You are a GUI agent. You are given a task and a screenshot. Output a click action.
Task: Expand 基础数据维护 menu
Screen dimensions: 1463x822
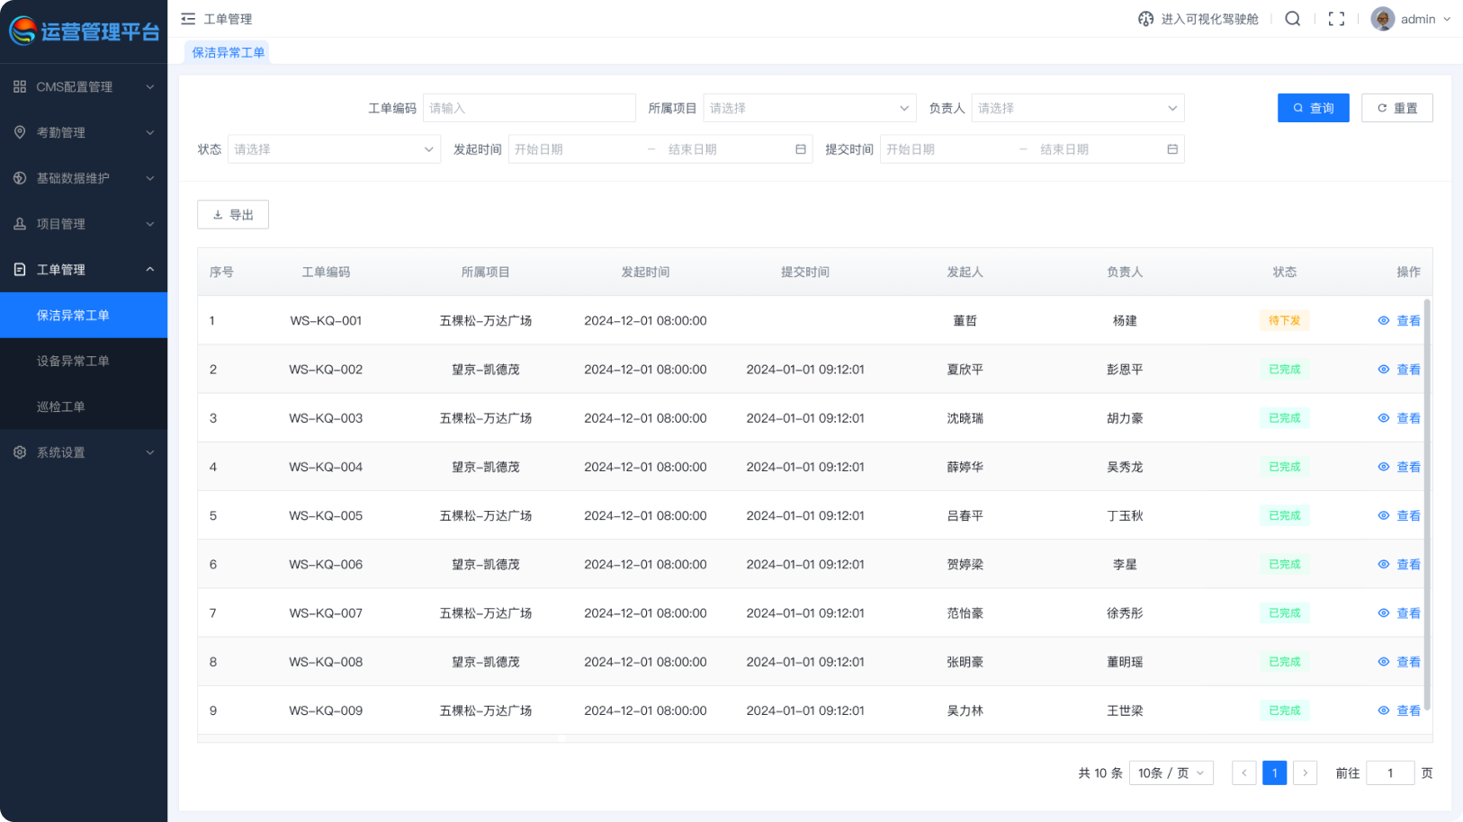pos(150,178)
